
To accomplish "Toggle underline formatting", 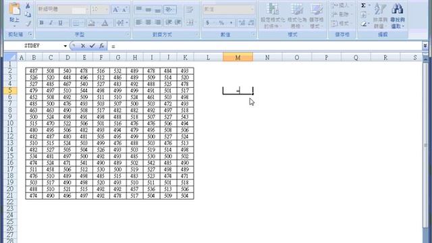I will click(x=60, y=23).
